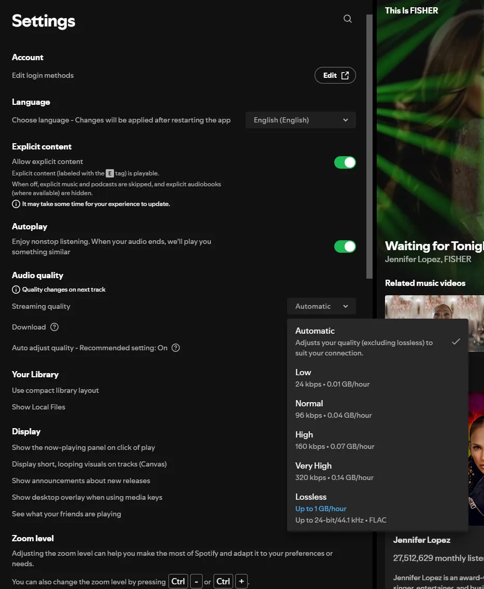This screenshot has width=484, height=589.
Task: Click the Ctrl plus zoom key icon
Action: (x=241, y=582)
